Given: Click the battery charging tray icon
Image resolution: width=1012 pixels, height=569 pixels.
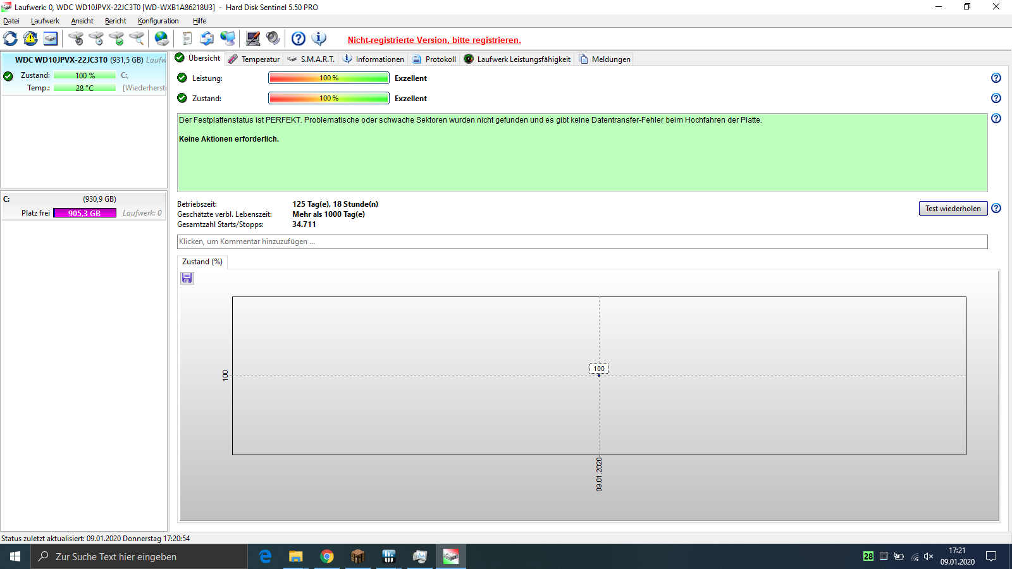Looking at the screenshot, I should click(x=899, y=556).
